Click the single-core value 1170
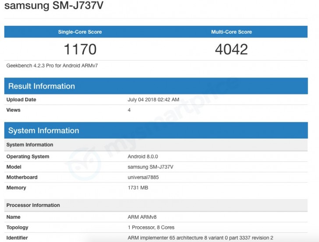319x242 pixels. click(x=80, y=49)
